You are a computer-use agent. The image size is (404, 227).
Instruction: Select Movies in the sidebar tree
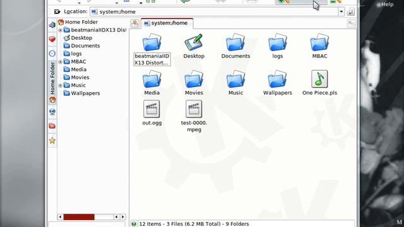(76, 78)
